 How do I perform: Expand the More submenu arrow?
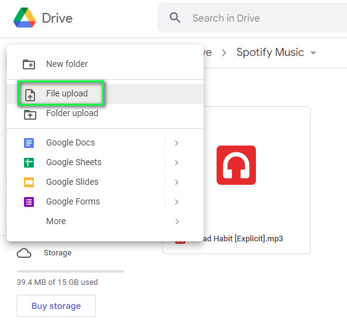click(x=177, y=222)
